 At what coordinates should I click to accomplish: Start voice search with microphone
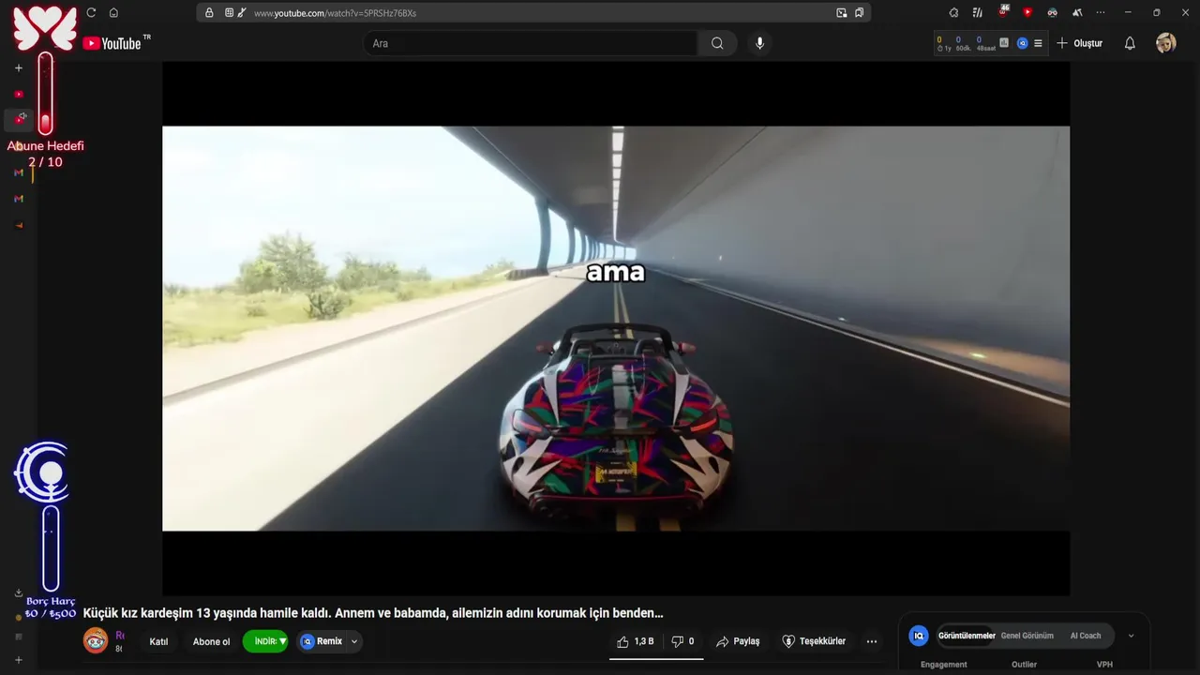(x=759, y=43)
